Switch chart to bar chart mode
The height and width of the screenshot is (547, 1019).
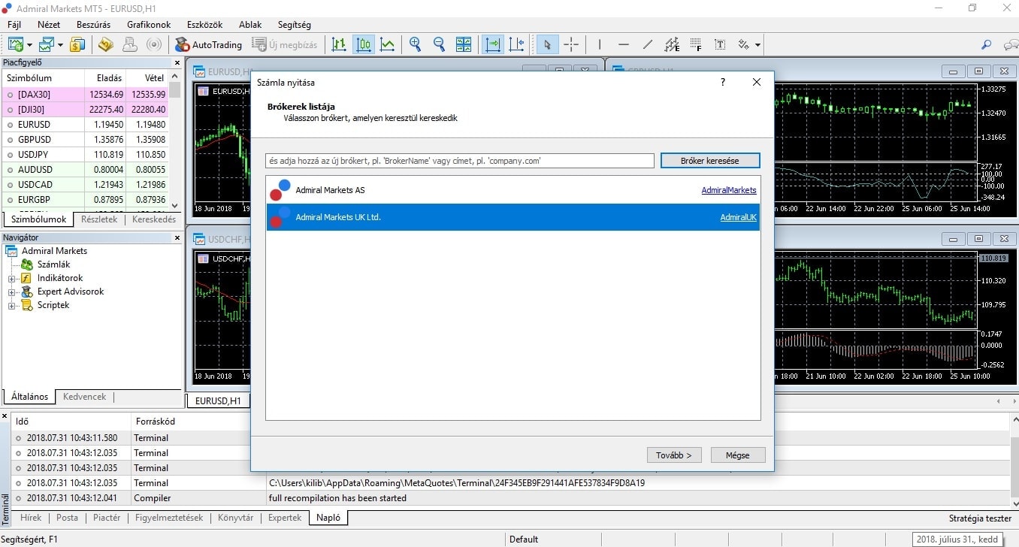339,44
